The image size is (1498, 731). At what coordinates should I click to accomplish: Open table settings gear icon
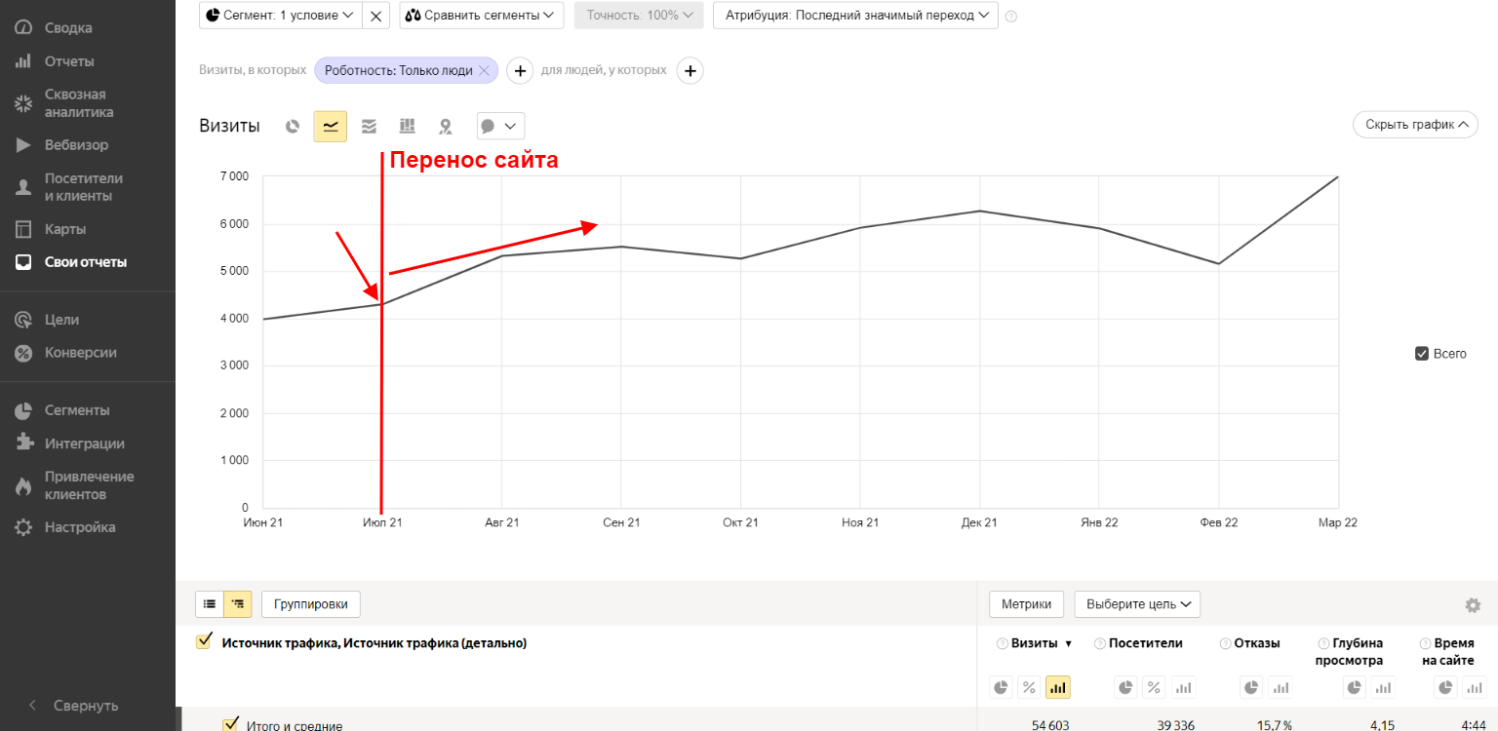[x=1473, y=605]
